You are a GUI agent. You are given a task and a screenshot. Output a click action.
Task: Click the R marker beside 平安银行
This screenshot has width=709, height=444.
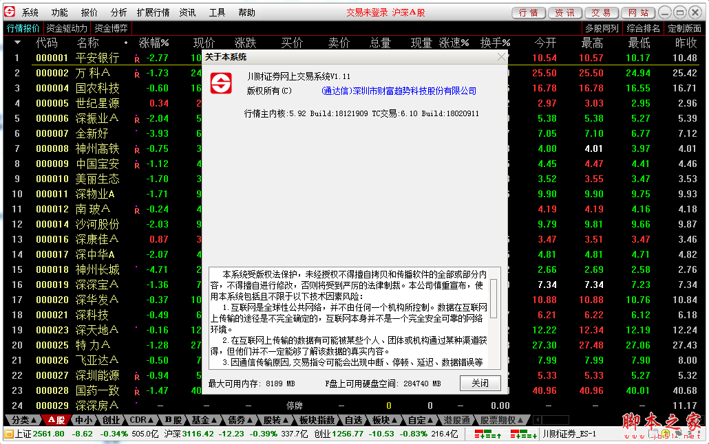pyautogui.click(x=137, y=58)
